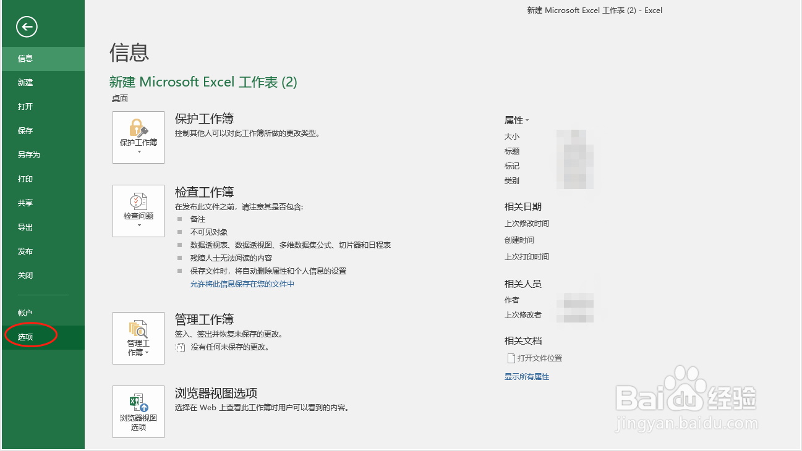
Task: Click the 创建时间 label
Action: pos(519,240)
